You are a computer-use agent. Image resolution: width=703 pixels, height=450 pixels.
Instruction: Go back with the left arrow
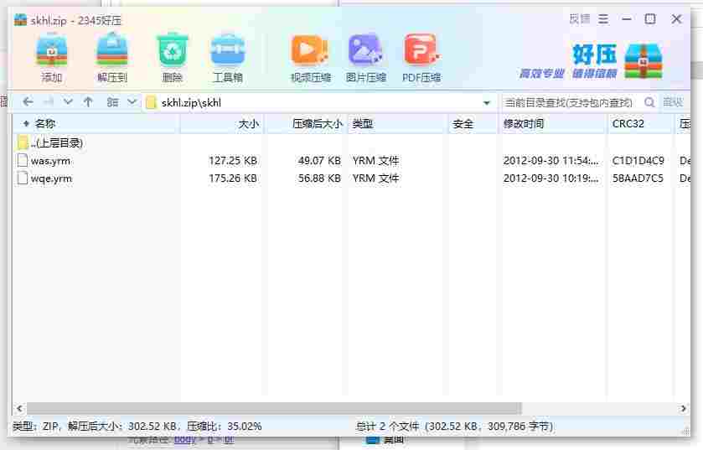click(28, 102)
